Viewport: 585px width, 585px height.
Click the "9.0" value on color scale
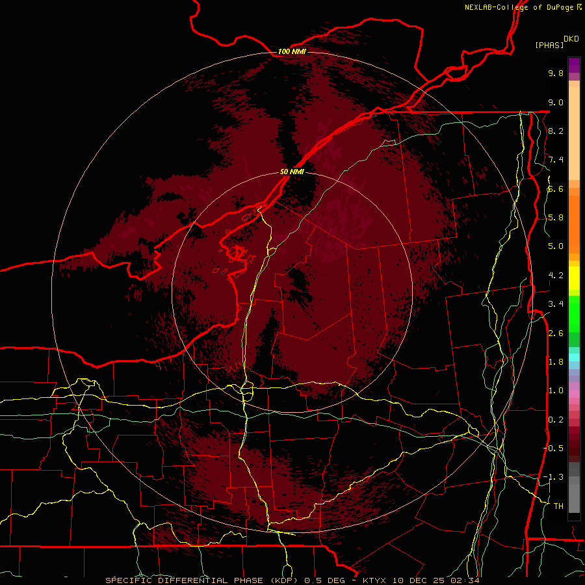(556, 103)
